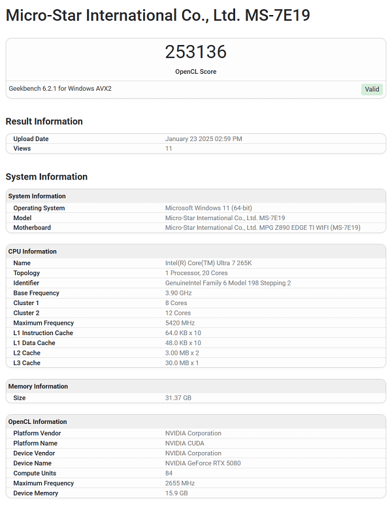The height and width of the screenshot is (505, 392).
Task: Click the CPU Maximum Frequency value 5420 MHz
Action: tap(180, 323)
